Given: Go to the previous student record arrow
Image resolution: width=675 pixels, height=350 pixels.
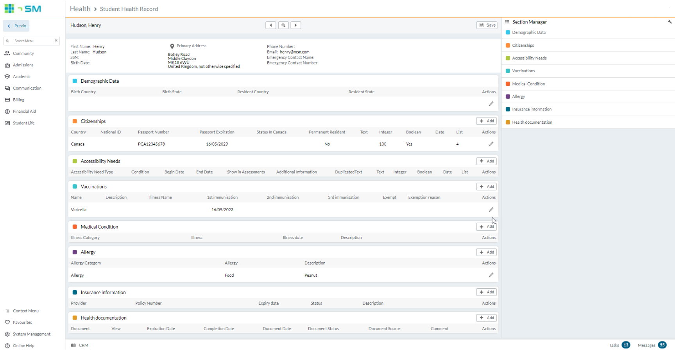Looking at the screenshot, I should (x=270, y=25).
